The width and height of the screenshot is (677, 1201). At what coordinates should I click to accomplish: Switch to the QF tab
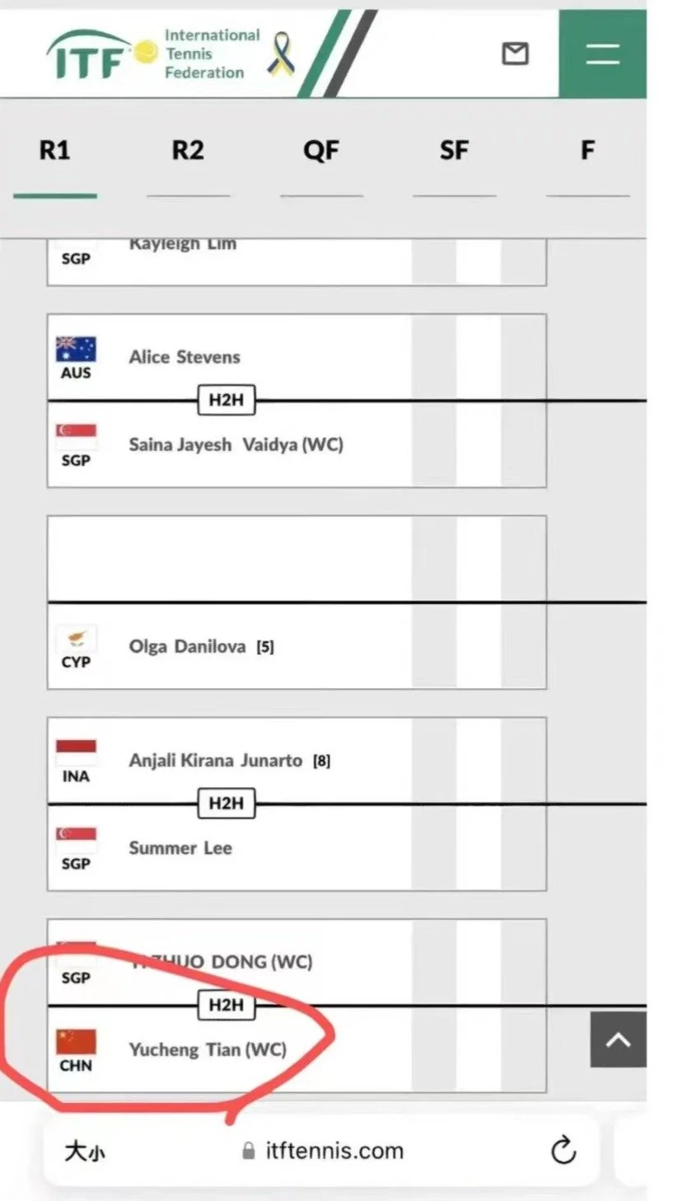(321, 150)
